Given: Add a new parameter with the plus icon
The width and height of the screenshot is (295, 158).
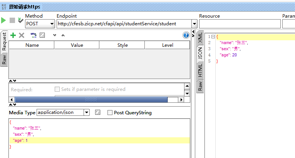Looking at the screenshot, I should coord(13,35).
